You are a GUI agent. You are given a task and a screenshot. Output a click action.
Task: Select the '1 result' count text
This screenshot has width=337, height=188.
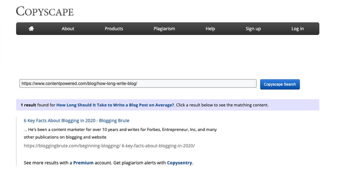28,105
